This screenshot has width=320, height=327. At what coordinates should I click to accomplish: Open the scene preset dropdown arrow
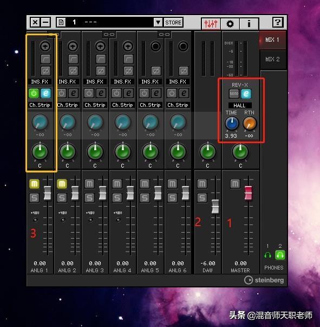coord(158,22)
